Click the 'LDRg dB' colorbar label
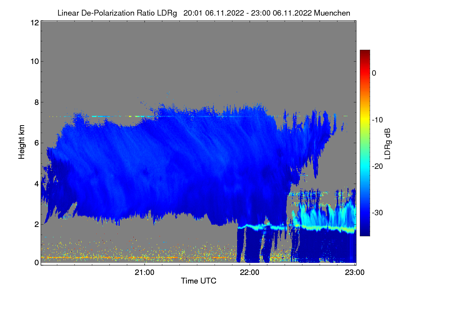This screenshot has width=468, height=312. (x=388, y=144)
